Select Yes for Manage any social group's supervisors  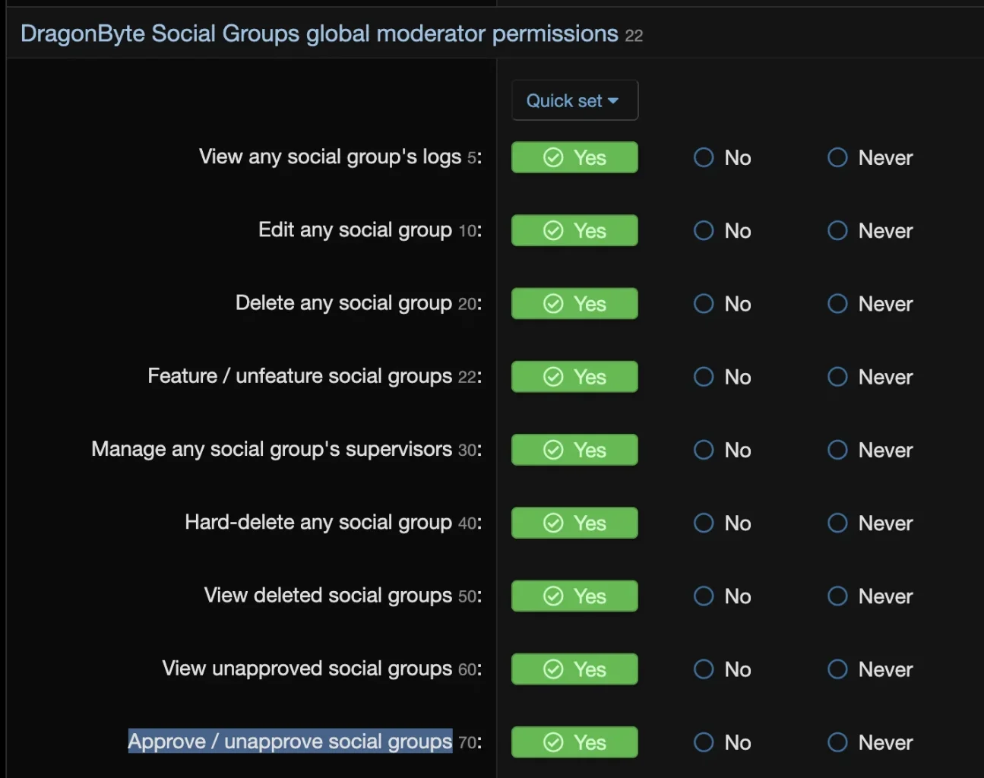coord(574,450)
